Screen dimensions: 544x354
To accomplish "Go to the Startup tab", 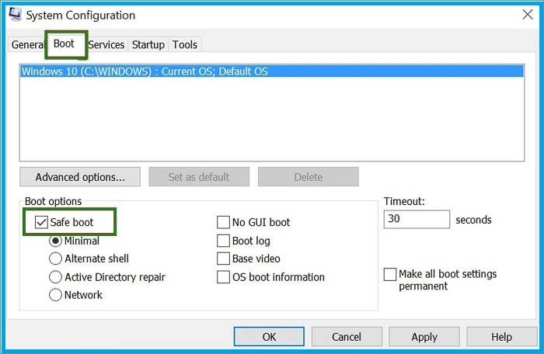I will tap(148, 45).
